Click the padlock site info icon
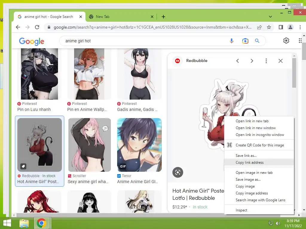306x229 pixels. click(x=49, y=27)
